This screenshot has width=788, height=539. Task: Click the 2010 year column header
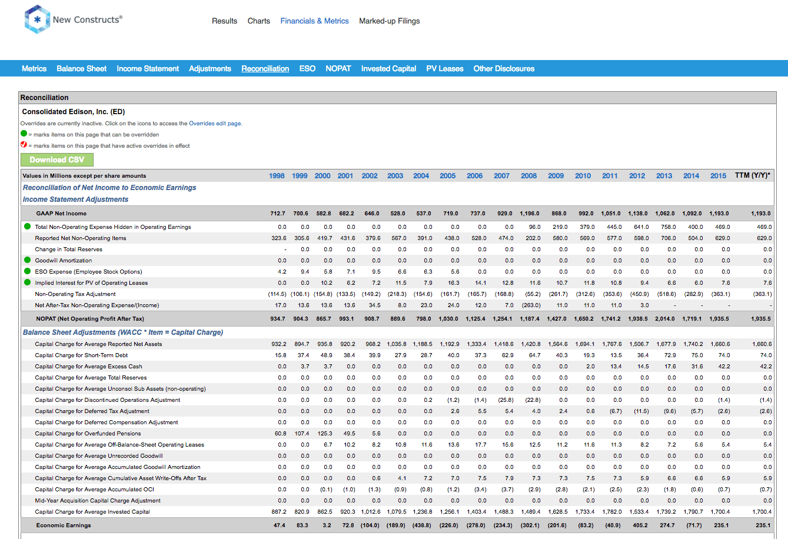[583, 175]
